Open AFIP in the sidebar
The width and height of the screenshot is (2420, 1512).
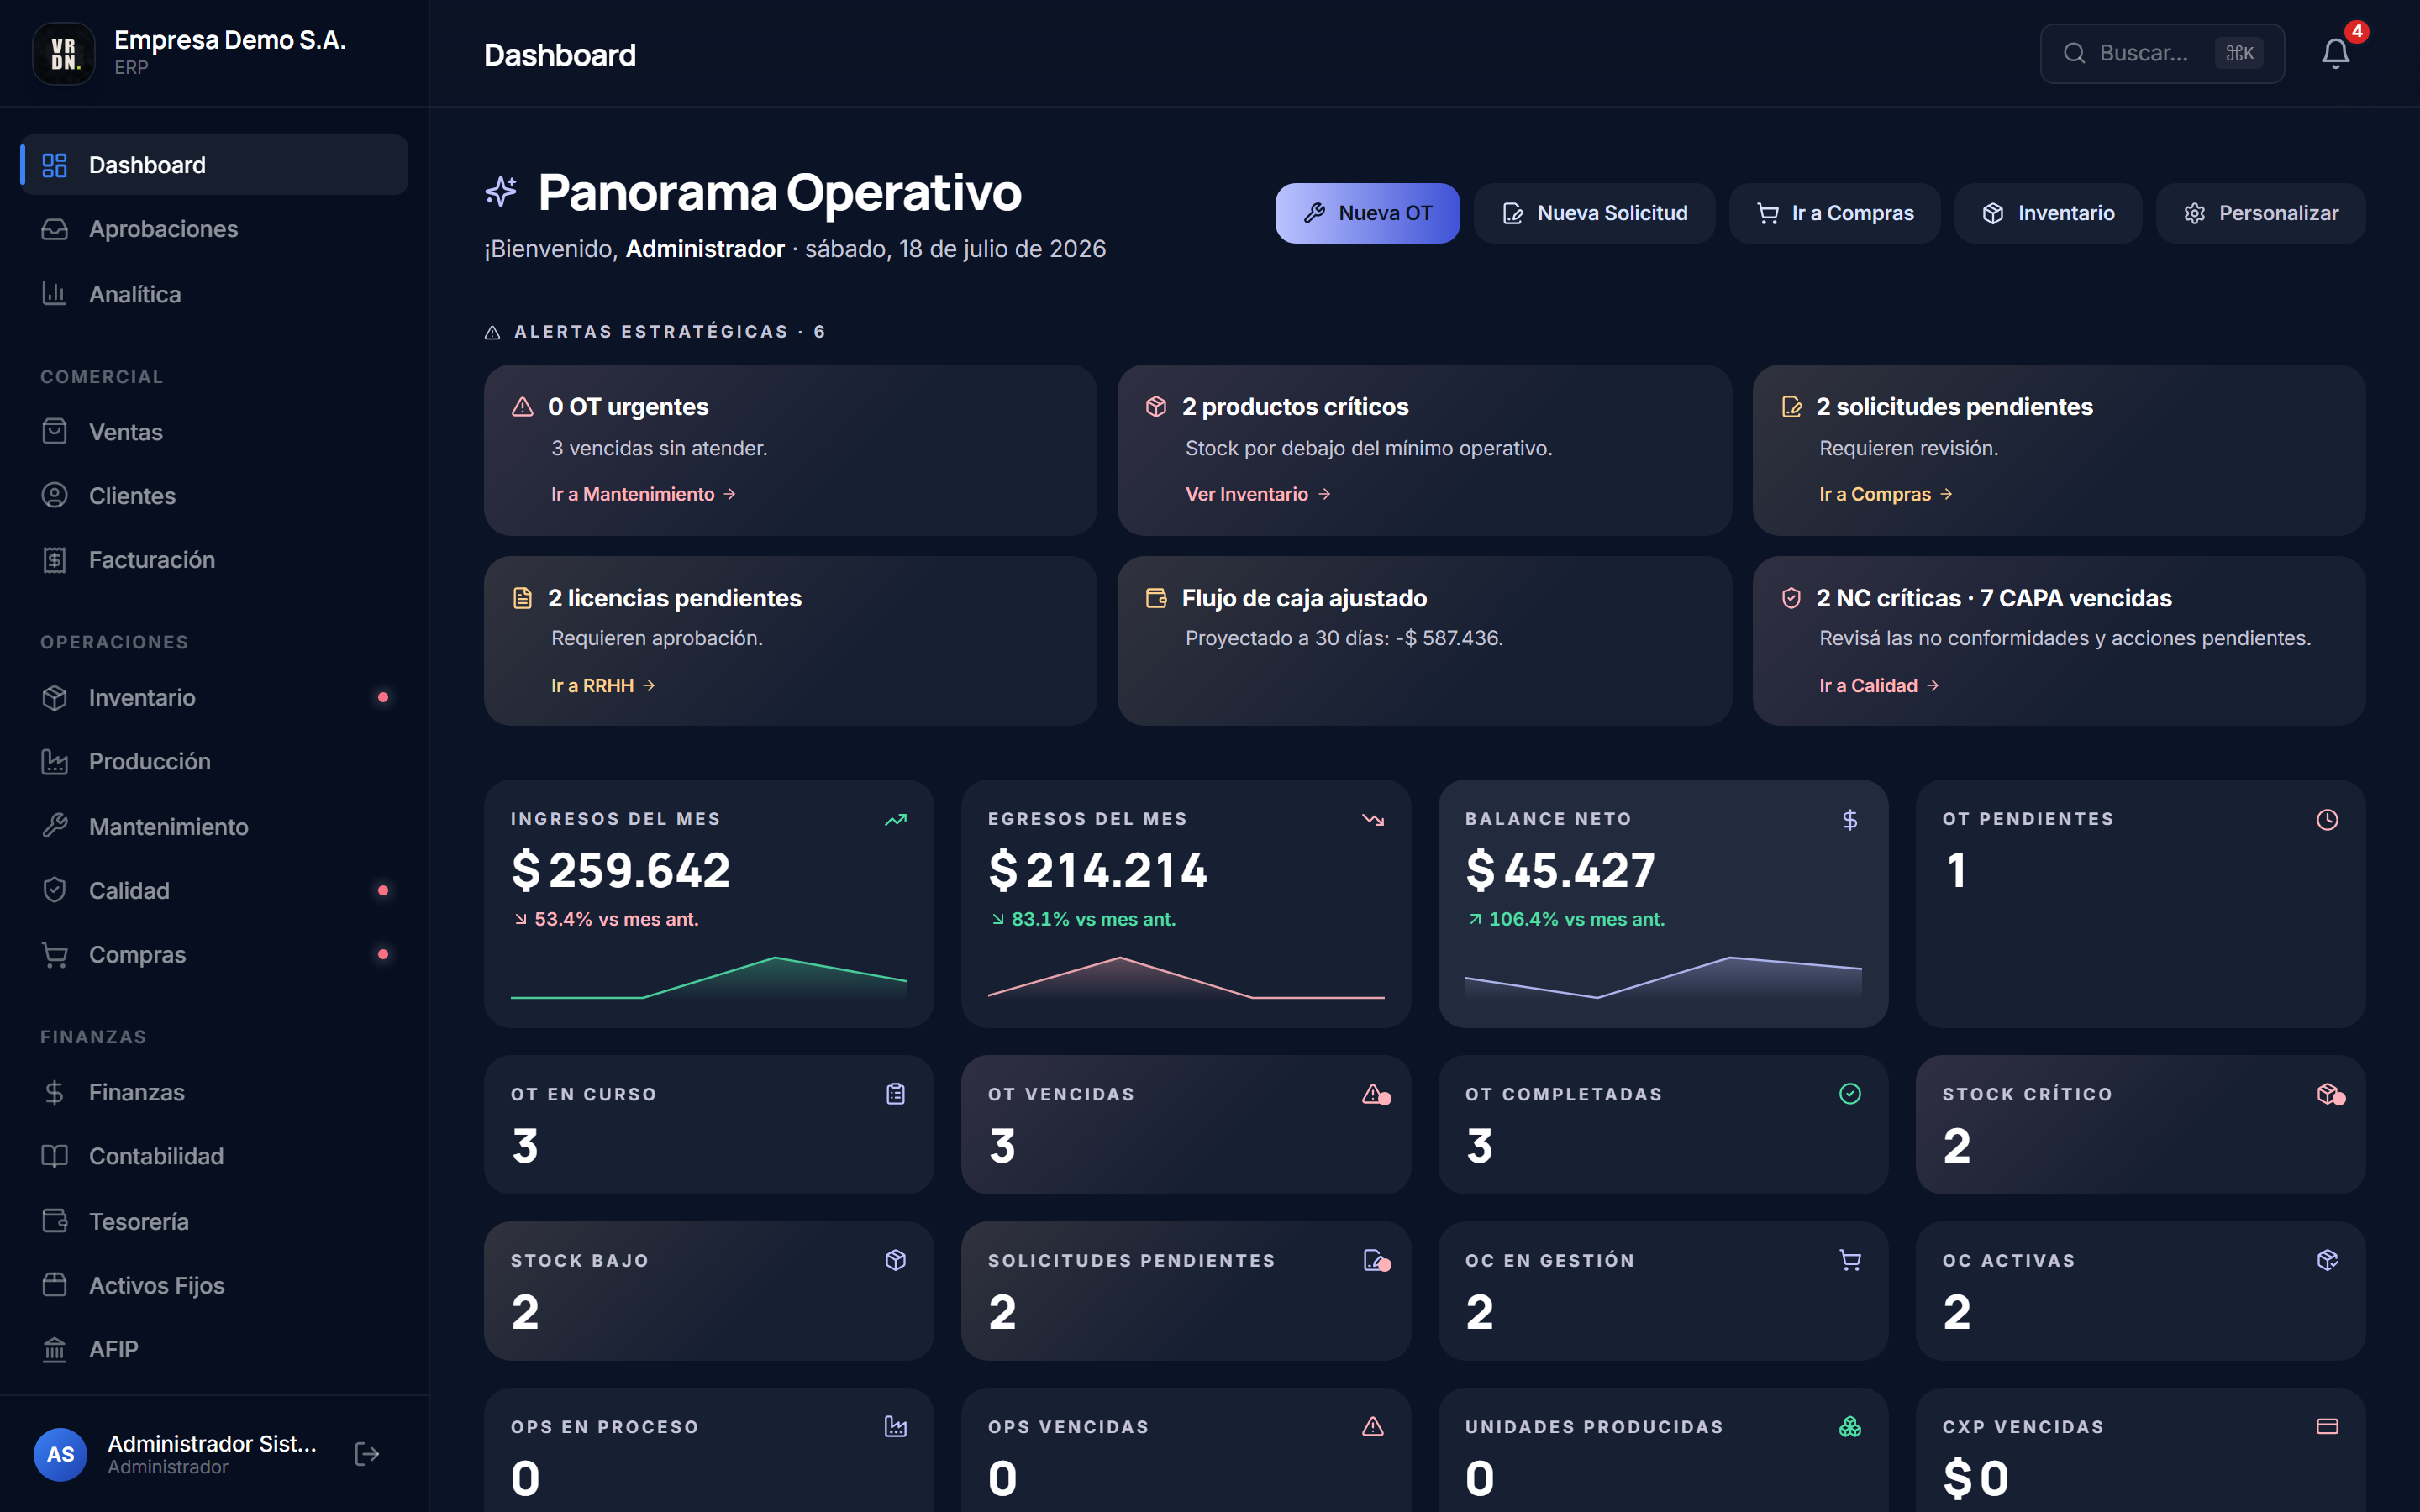pos(214,1350)
